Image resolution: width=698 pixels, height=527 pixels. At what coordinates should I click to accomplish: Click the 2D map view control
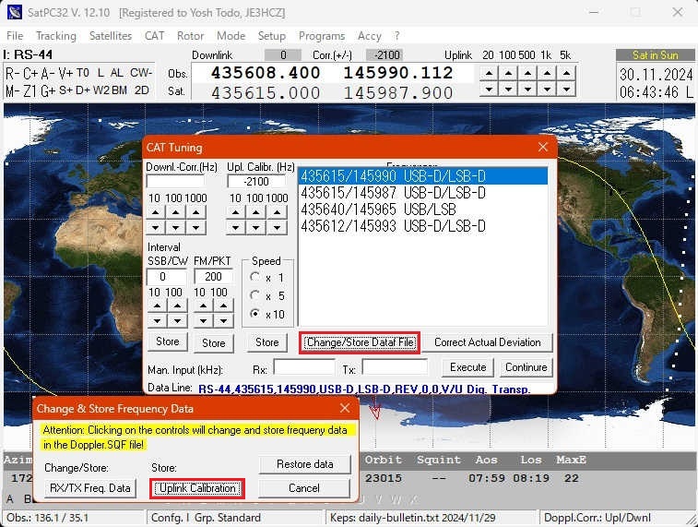pos(142,90)
